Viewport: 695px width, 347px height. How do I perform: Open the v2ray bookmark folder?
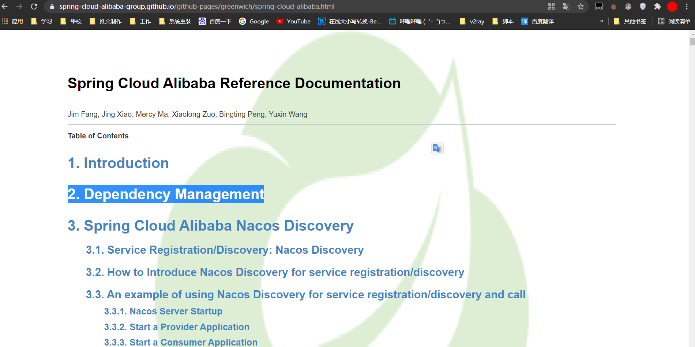tap(472, 21)
